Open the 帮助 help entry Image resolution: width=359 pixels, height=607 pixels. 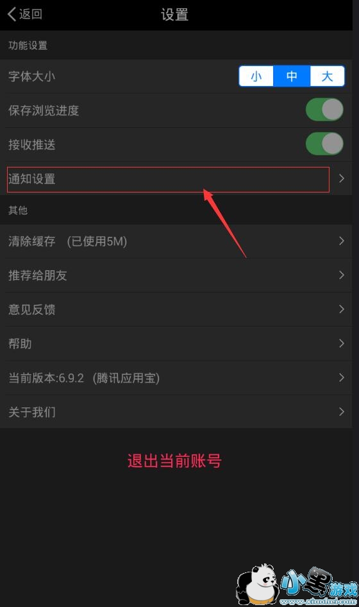coord(176,343)
